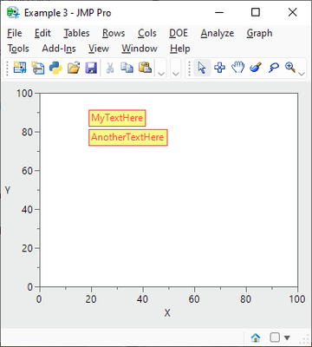
Task: Click the JMP application icon in title bar
Action: coord(13,12)
